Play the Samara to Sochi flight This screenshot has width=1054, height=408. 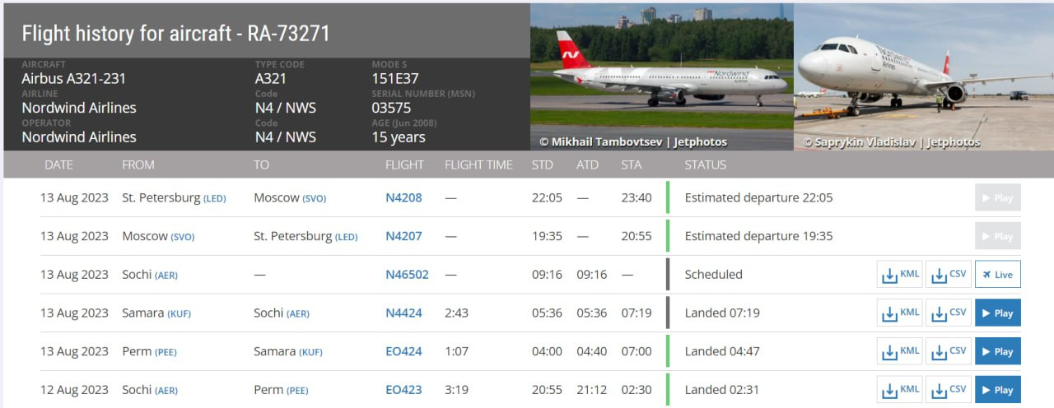click(x=997, y=313)
